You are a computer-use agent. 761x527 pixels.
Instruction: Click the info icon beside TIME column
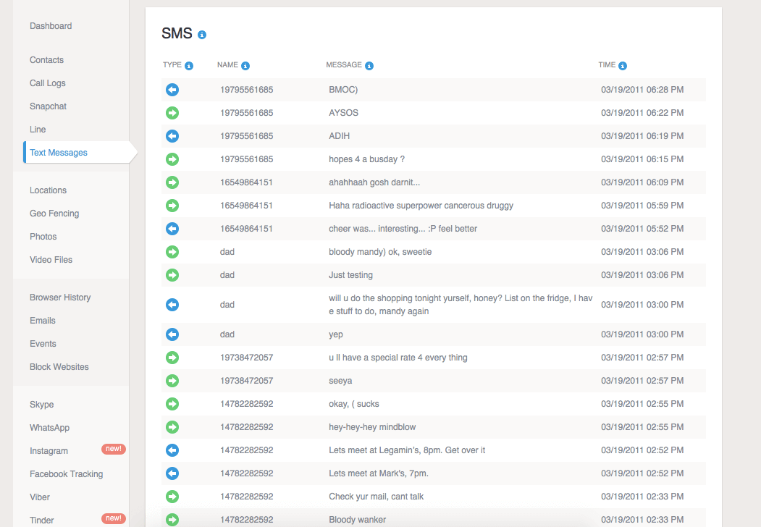coord(623,66)
